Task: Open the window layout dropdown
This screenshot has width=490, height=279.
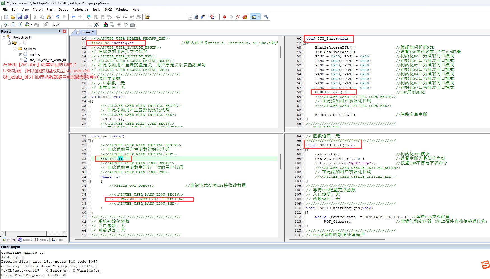Action: [258, 17]
